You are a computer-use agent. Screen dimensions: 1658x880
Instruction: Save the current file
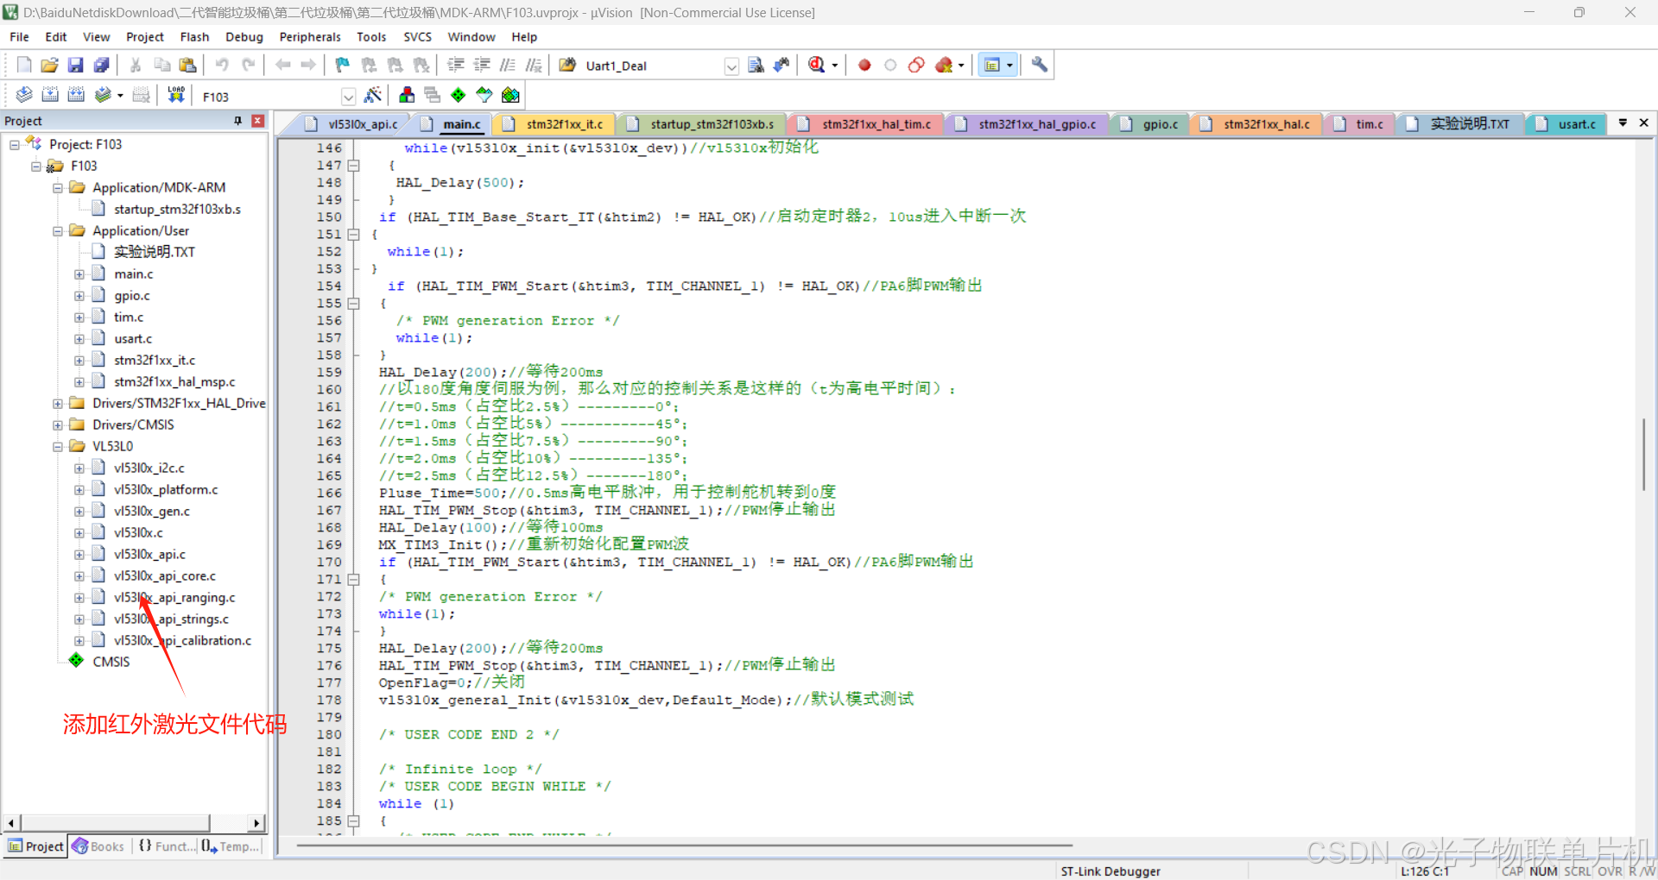76,66
